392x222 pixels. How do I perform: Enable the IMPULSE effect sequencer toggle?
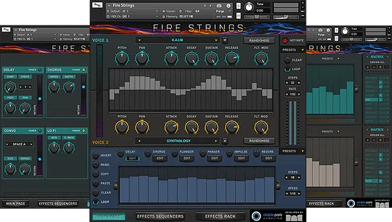tap(229, 153)
